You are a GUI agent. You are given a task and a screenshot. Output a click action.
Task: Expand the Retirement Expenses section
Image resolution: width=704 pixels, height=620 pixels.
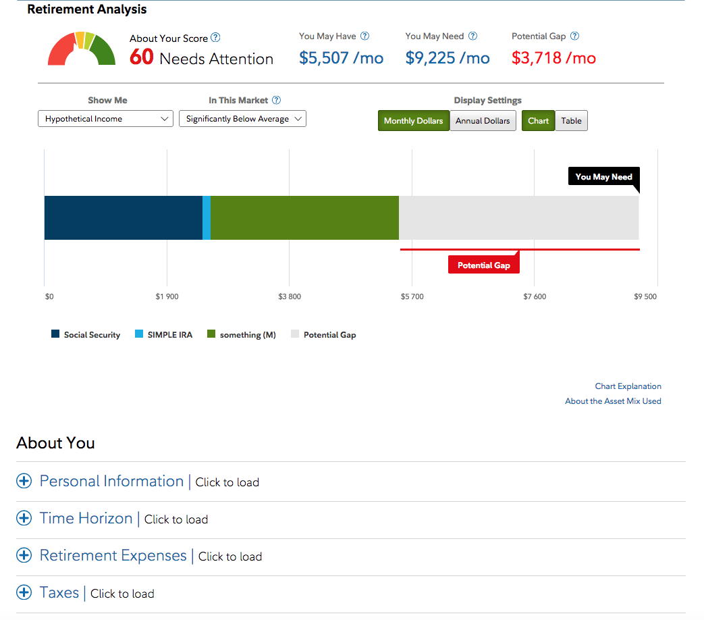(x=24, y=555)
